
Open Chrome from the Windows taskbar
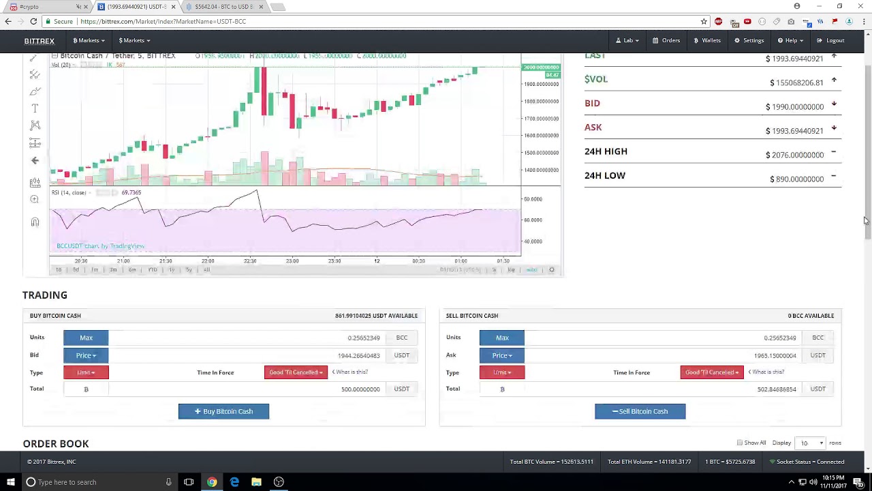[x=212, y=482]
